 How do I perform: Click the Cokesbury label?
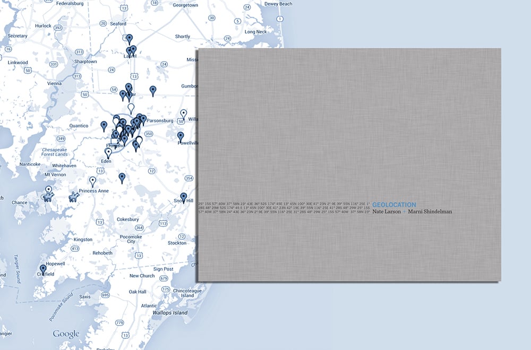pyautogui.click(x=127, y=220)
